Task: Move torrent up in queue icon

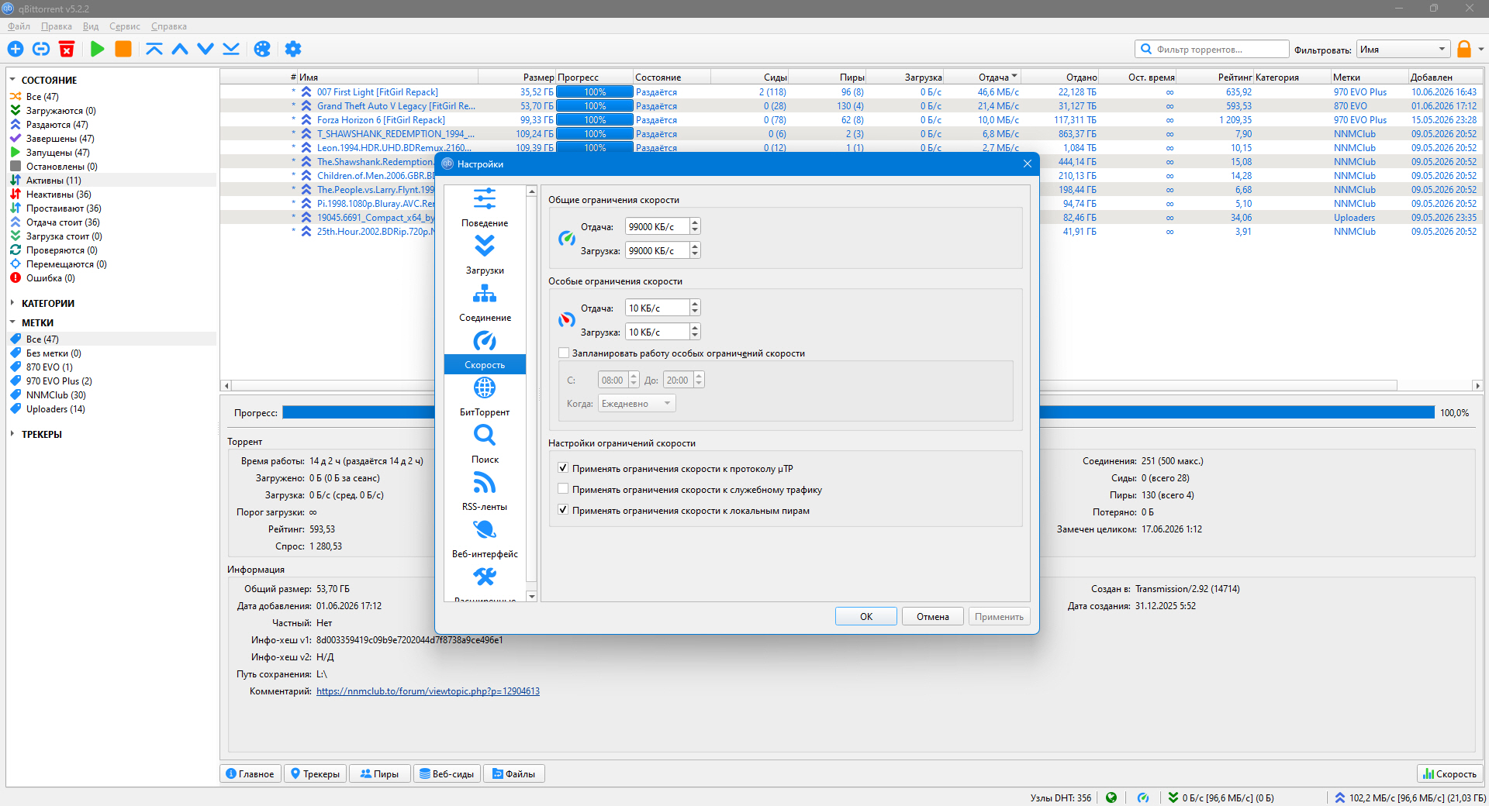Action: pyautogui.click(x=180, y=49)
